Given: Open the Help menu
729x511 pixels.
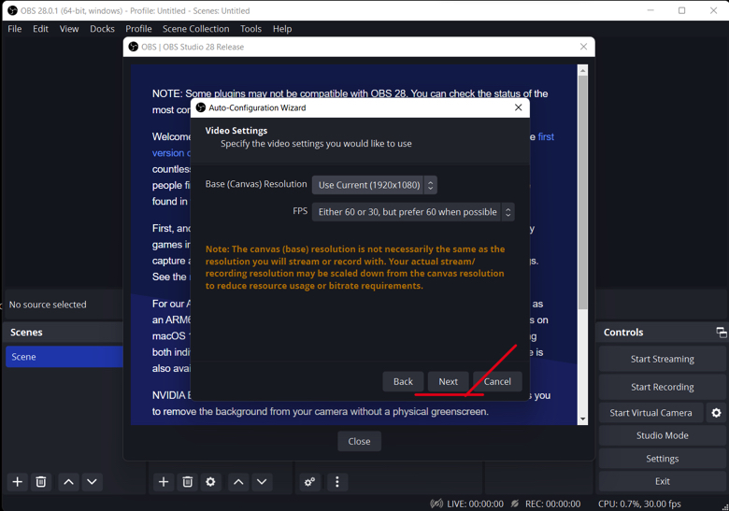Looking at the screenshot, I should point(282,29).
